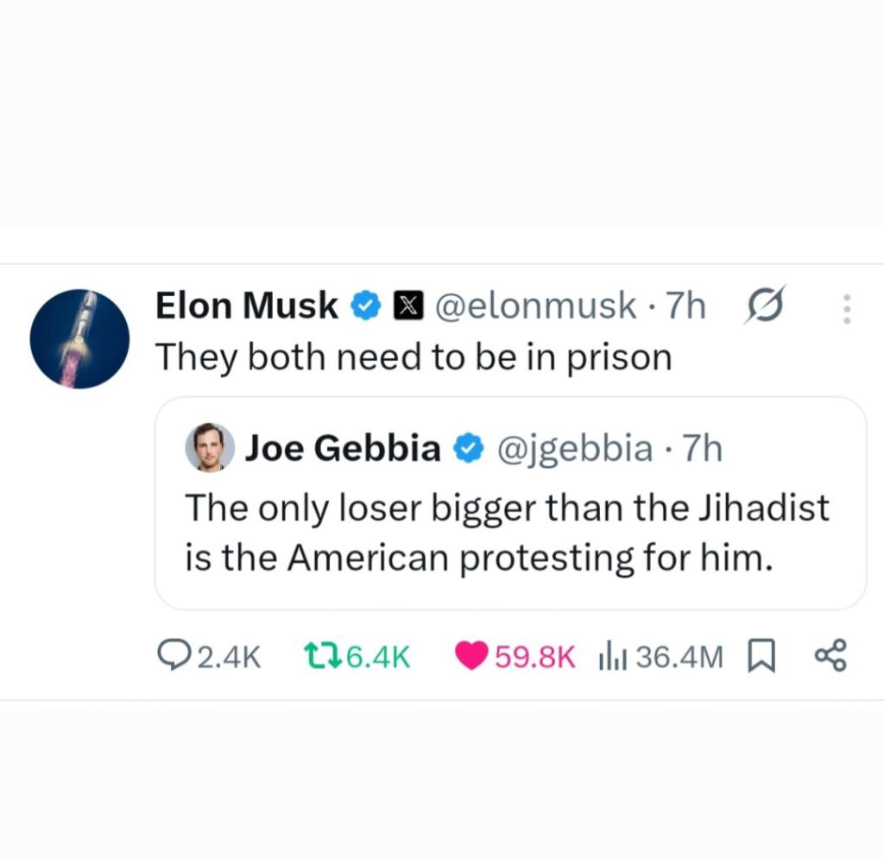View post analytics showing 36.4M
This screenshot has width=884, height=858.
coord(660,658)
